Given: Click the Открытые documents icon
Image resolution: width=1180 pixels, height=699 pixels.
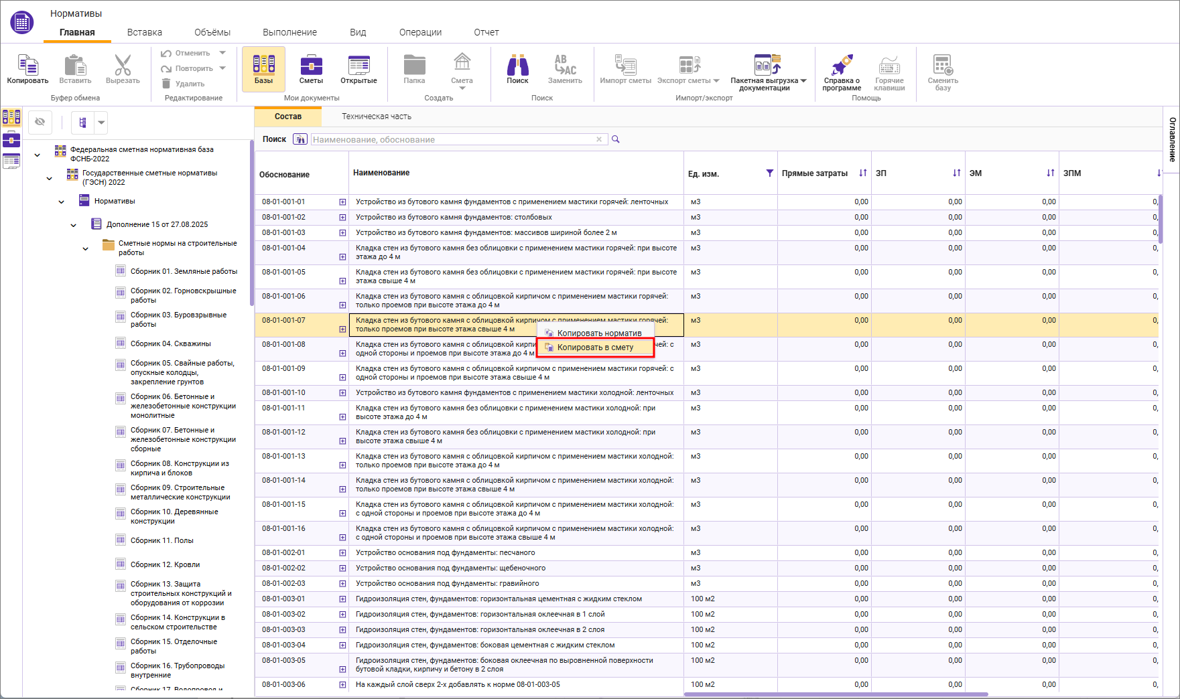Looking at the screenshot, I should (x=358, y=68).
